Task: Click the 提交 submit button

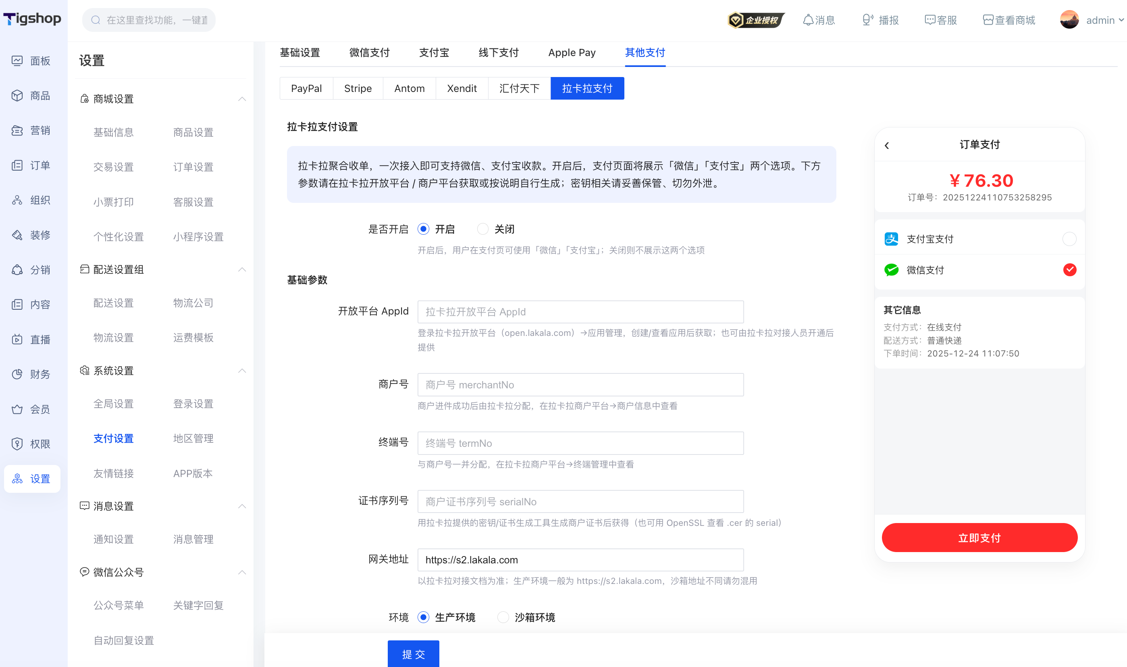Action: (x=413, y=654)
